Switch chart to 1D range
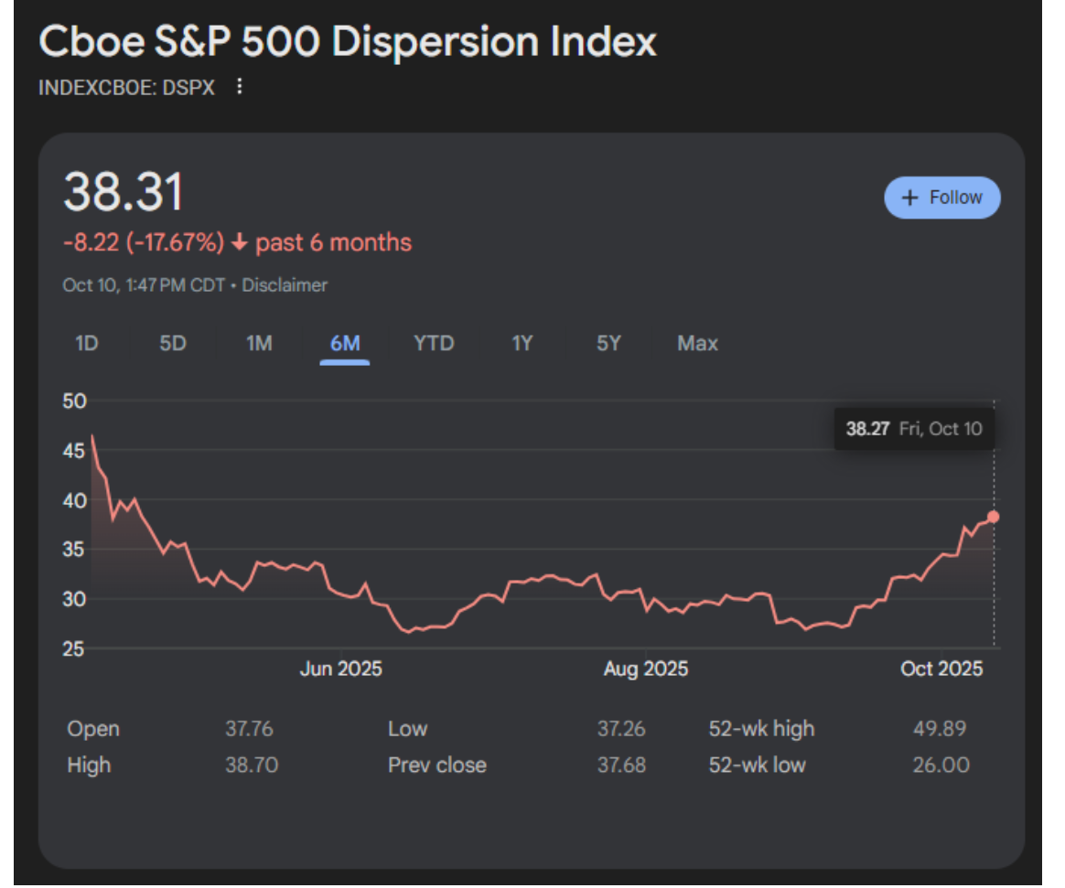Image resolution: width=1065 pixels, height=888 pixels. tap(86, 344)
